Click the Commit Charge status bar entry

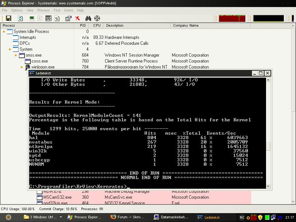coord(58,209)
